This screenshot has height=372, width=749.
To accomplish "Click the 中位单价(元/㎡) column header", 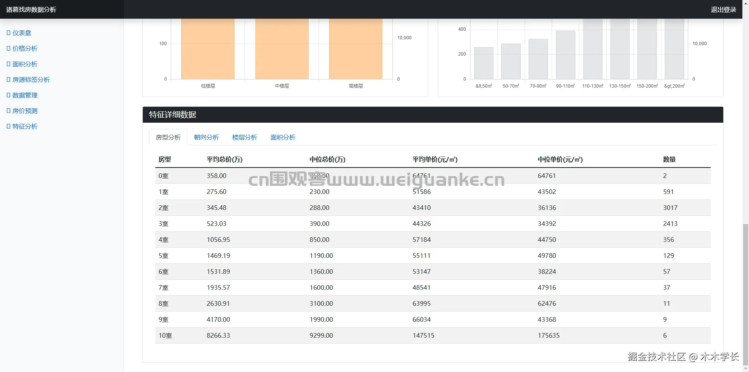I will [x=560, y=159].
